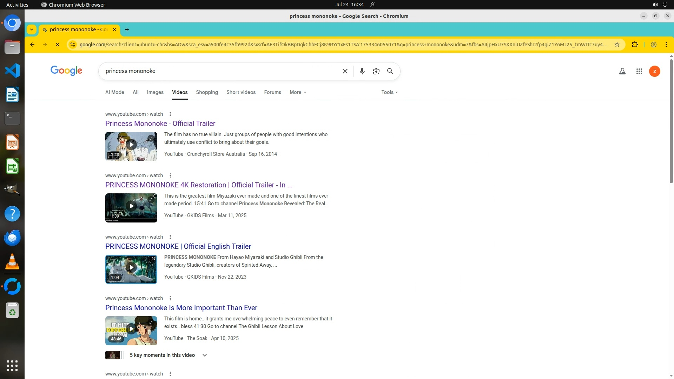The height and width of the screenshot is (379, 674).
Task: Open the Chromium extensions puzzle icon
Action: tap(635, 45)
